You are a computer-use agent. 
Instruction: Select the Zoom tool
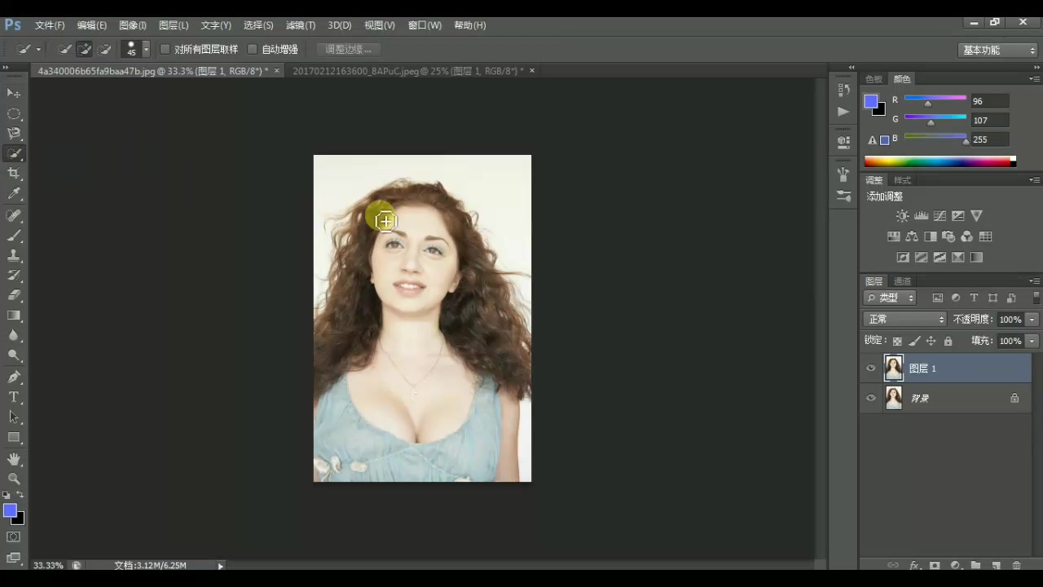[x=14, y=479]
